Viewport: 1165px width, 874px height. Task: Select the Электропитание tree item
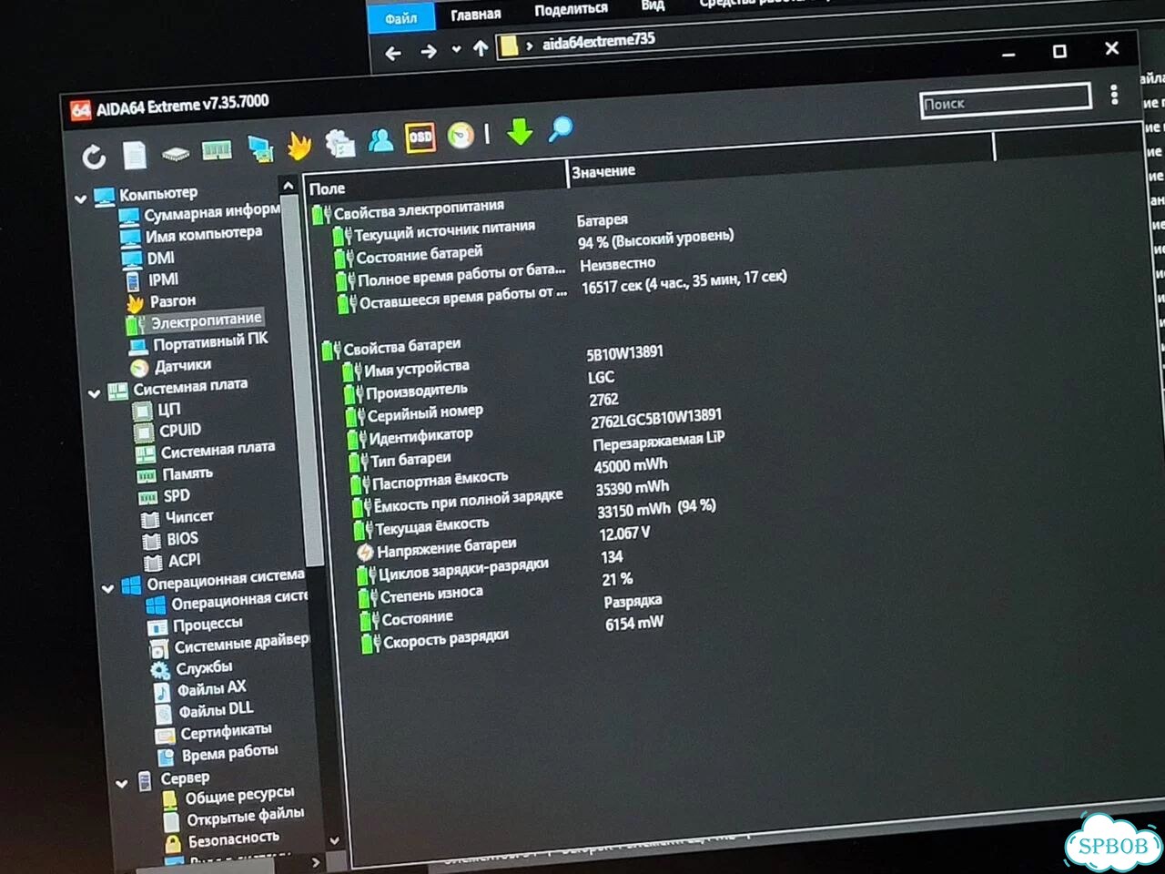coord(195,321)
